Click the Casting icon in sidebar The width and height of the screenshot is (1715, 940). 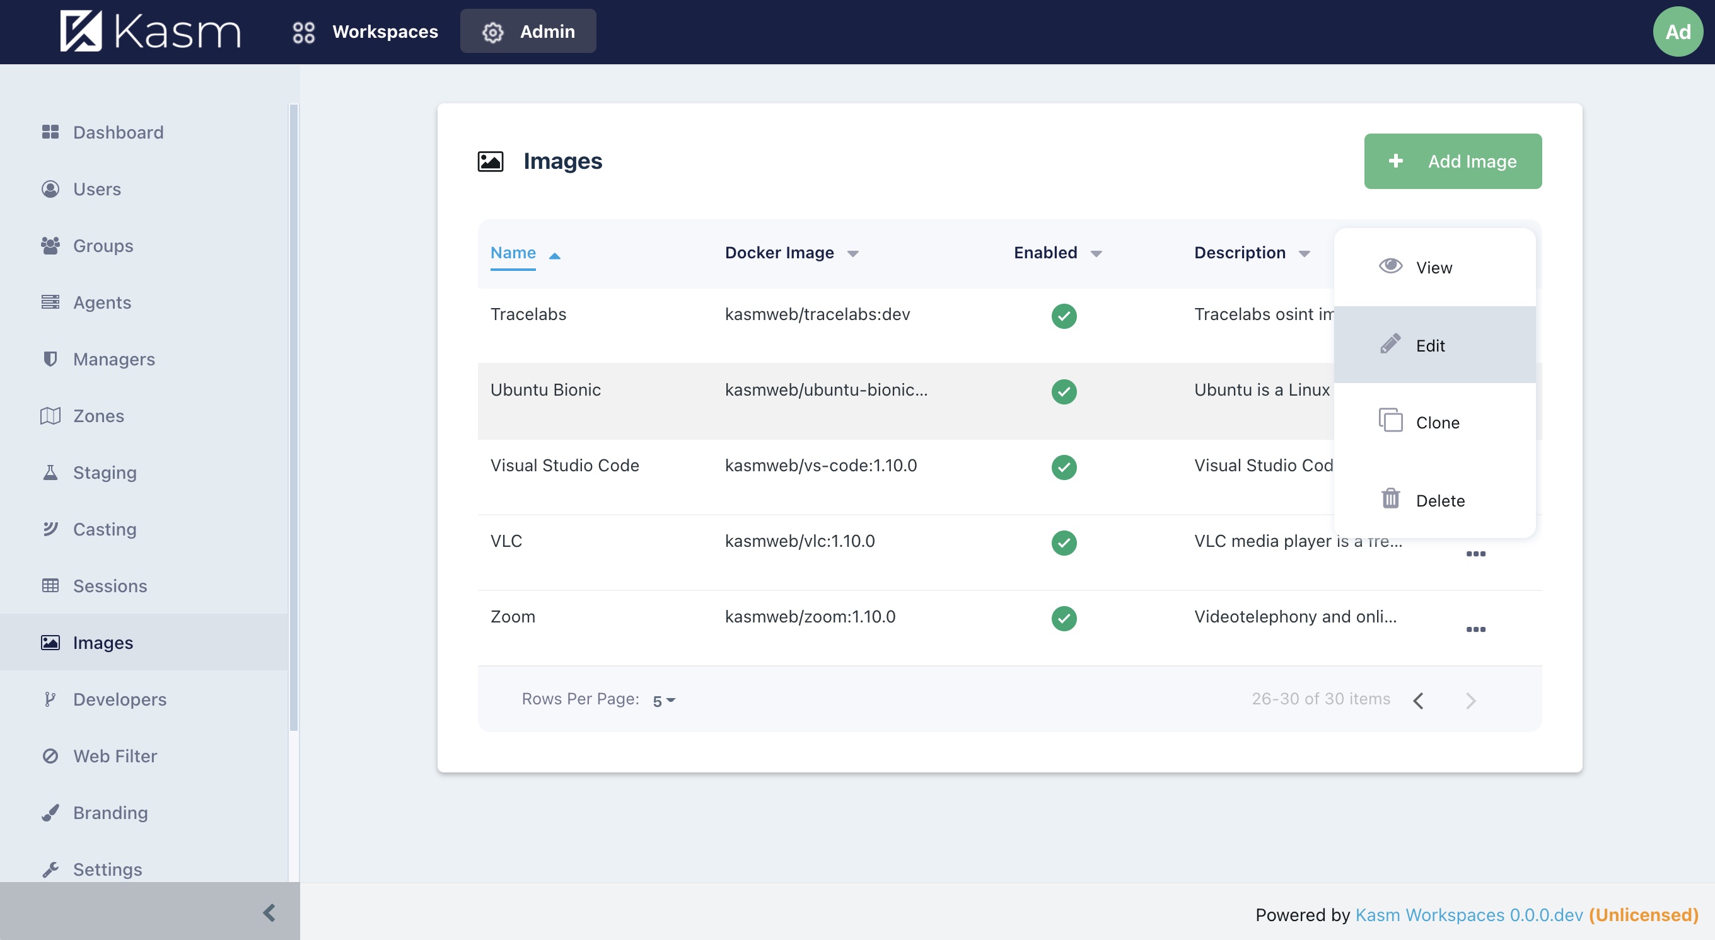point(50,529)
